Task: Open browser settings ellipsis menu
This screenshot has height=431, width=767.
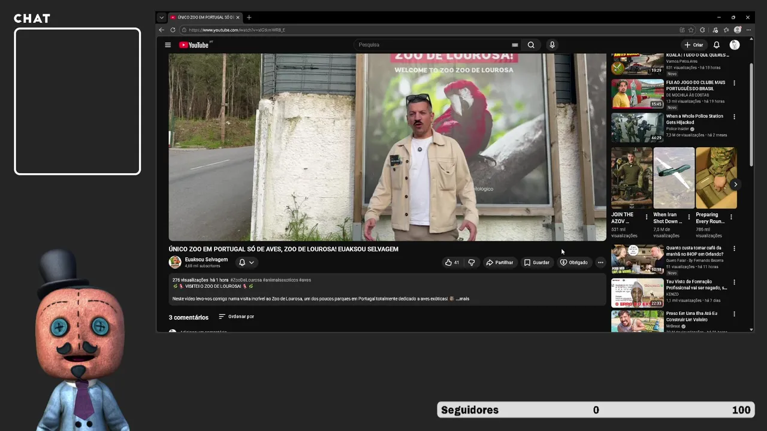Action: [748, 30]
